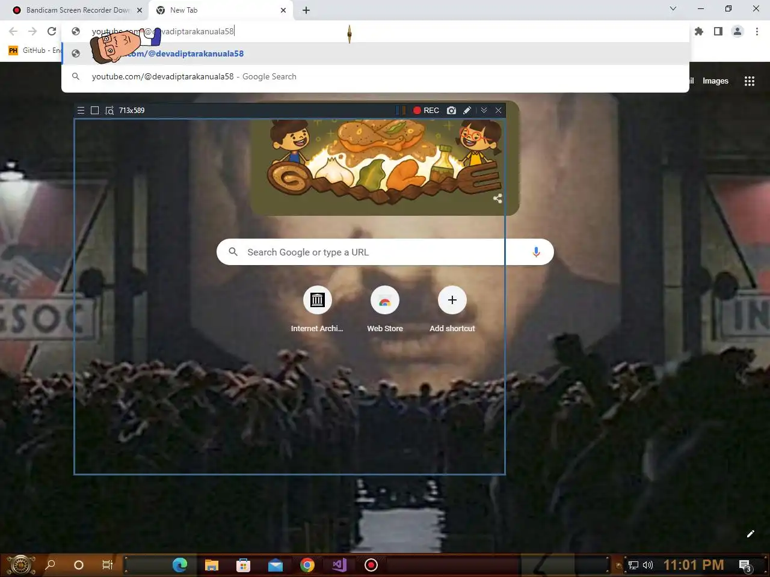The image size is (770, 577).
Task: Open Google apps grid
Action: click(x=750, y=81)
